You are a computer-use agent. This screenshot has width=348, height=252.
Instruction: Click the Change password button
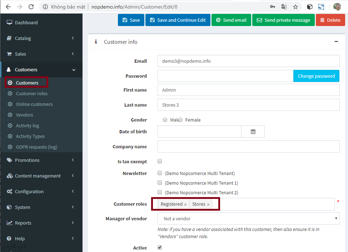coord(316,76)
